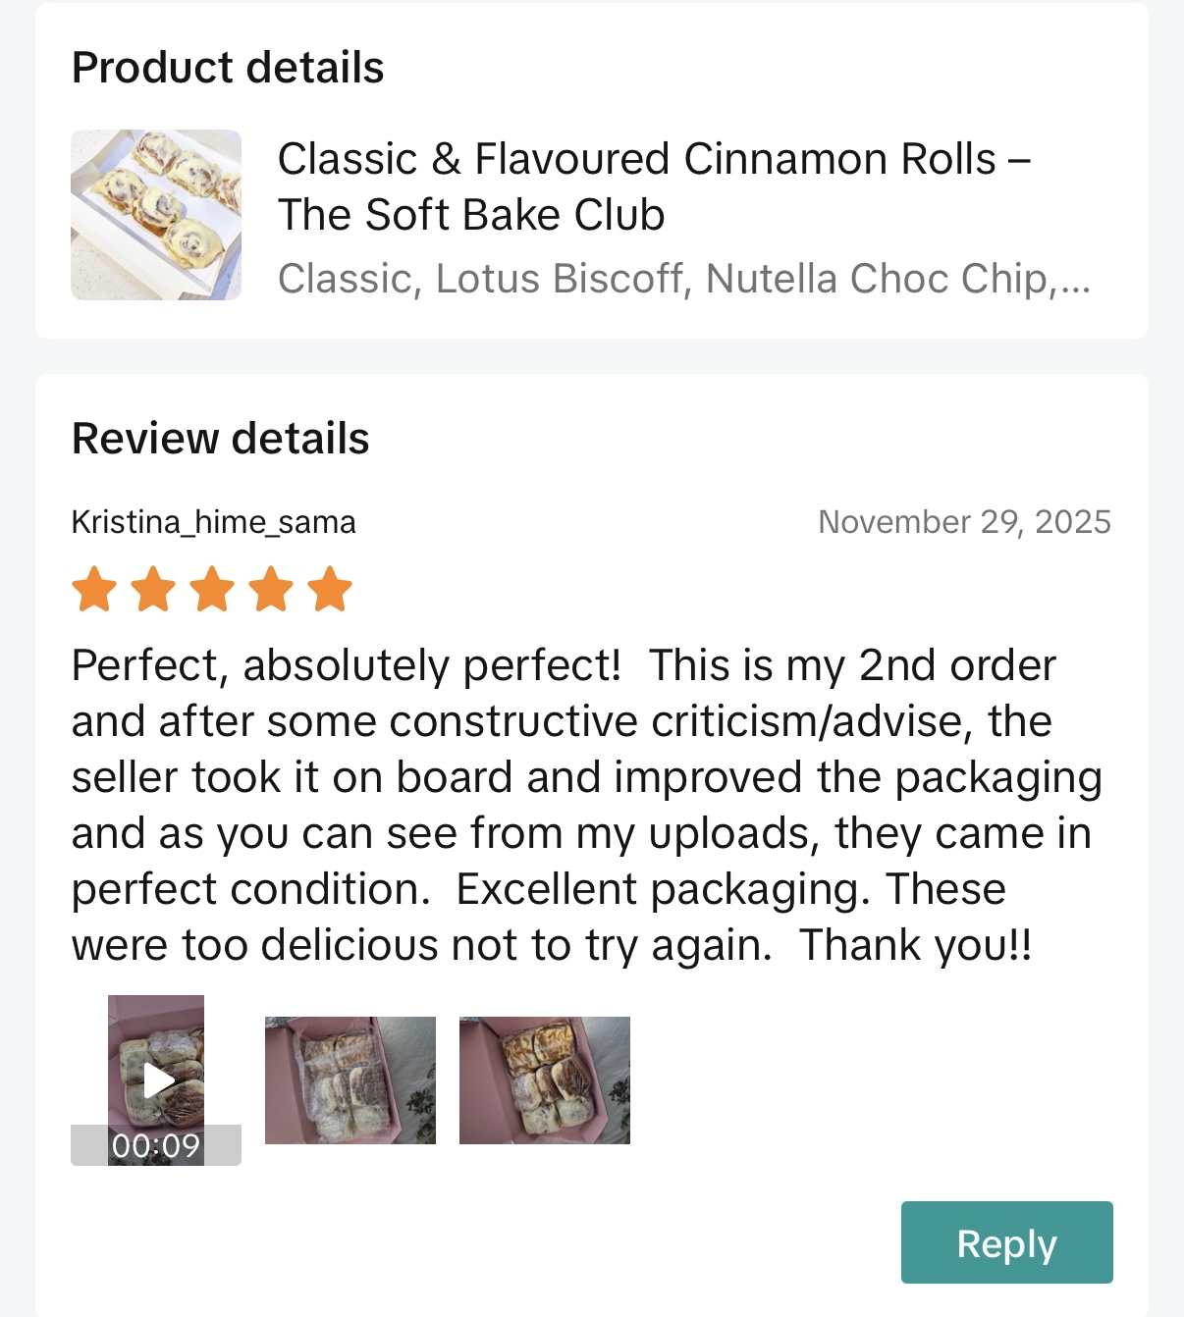Click the fifth orange rating star
The height and width of the screenshot is (1317, 1184).
[x=330, y=589]
